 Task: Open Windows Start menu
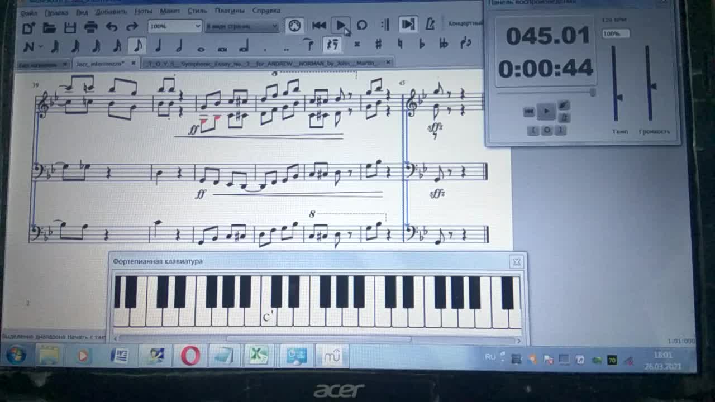coord(16,355)
